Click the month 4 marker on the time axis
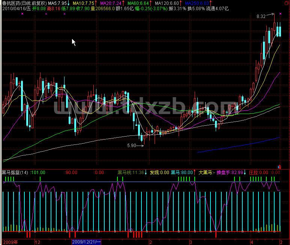Image resolution: width=290 pixels, height=245 pixels. tap(252, 242)
